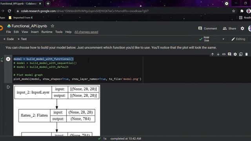Copy link to cell icon
Image resolution: width=251 pixels, height=141 pixels.
pos(224,54)
